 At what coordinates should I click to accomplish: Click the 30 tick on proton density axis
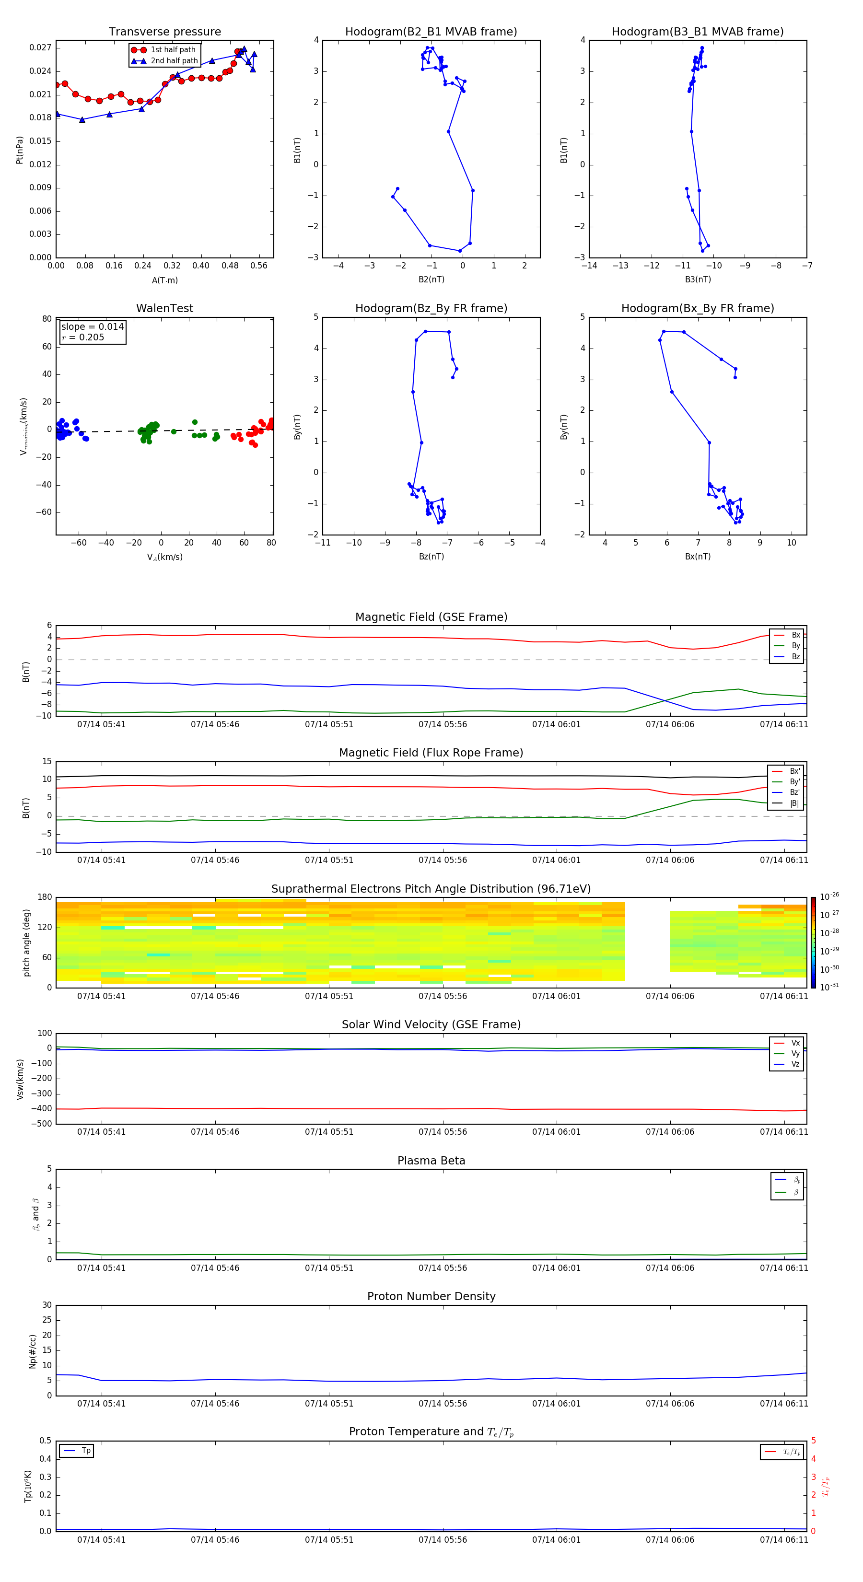click(x=47, y=1305)
